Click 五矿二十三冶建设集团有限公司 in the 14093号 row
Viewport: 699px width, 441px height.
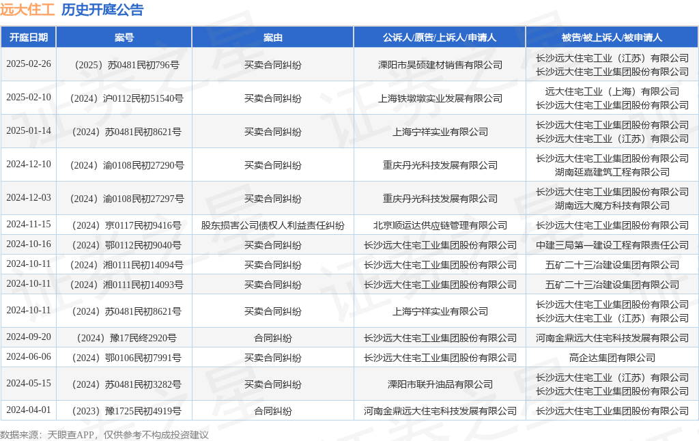[612, 285]
